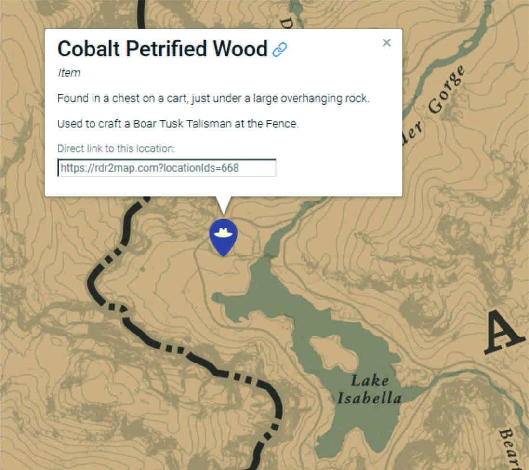Viewport: 529px width, 470px height.
Task: Click the italic "Item" category label
Action: 69,73
